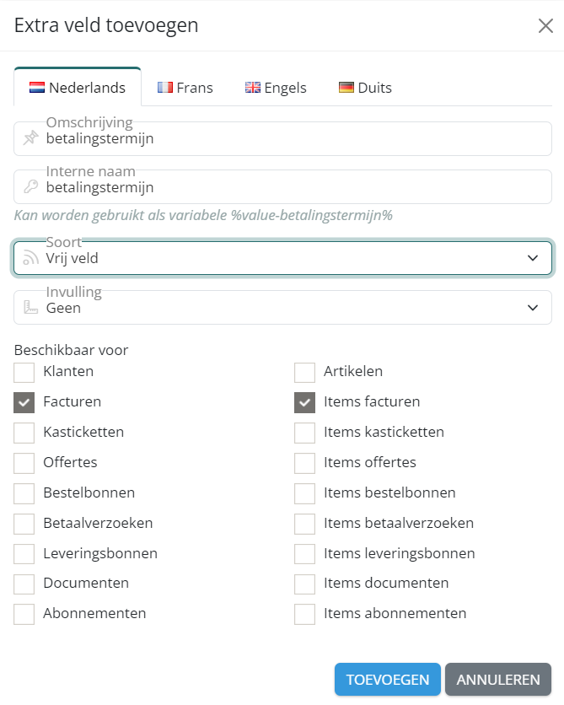Click the Annuleren button
Screen dimensions: 564x705
pos(498,680)
